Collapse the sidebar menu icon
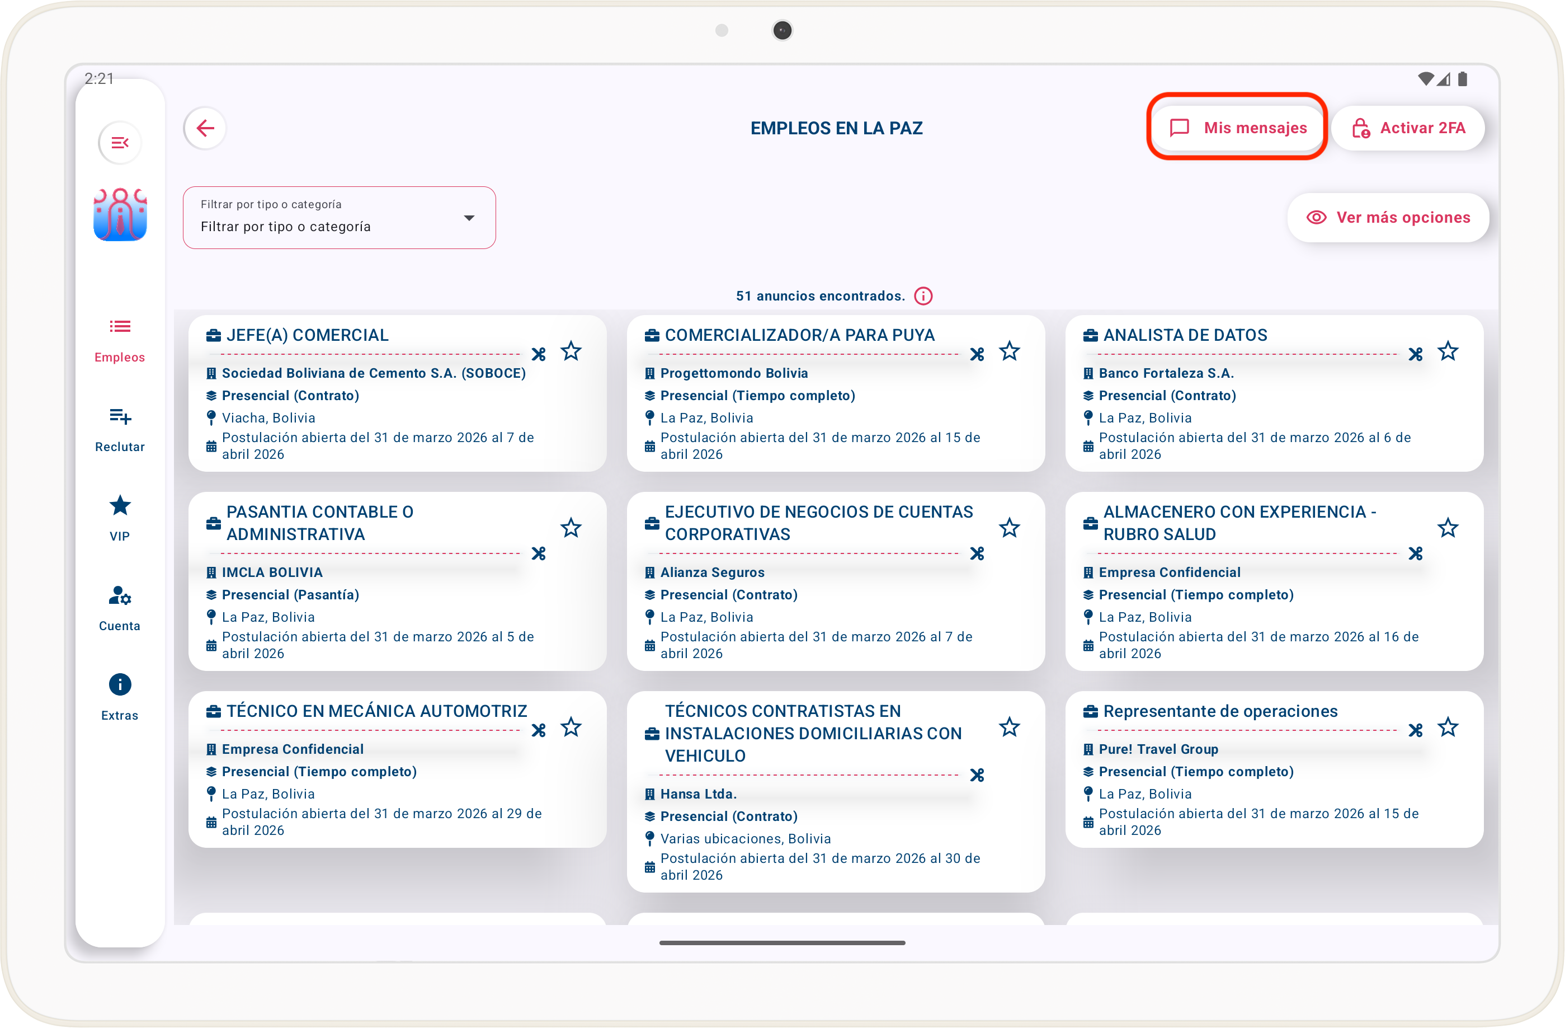The height and width of the screenshot is (1028, 1565). coord(120,143)
